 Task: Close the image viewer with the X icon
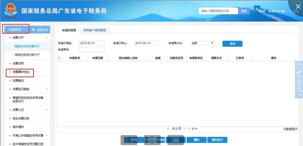pos(298,6)
